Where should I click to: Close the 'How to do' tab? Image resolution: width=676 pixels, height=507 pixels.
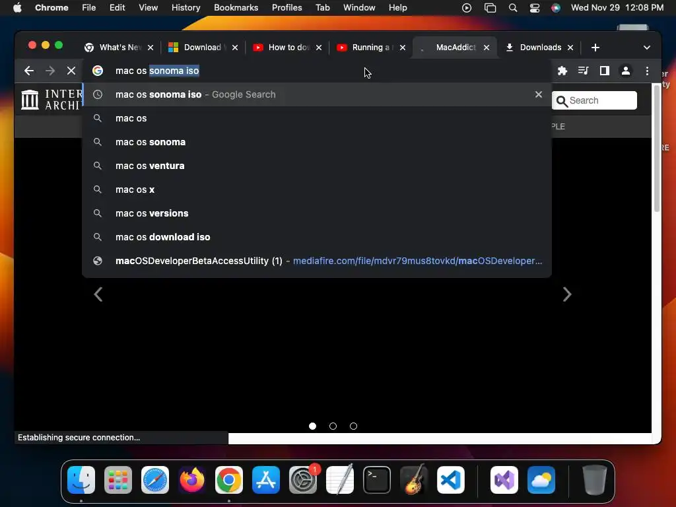[x=319, y=48]
